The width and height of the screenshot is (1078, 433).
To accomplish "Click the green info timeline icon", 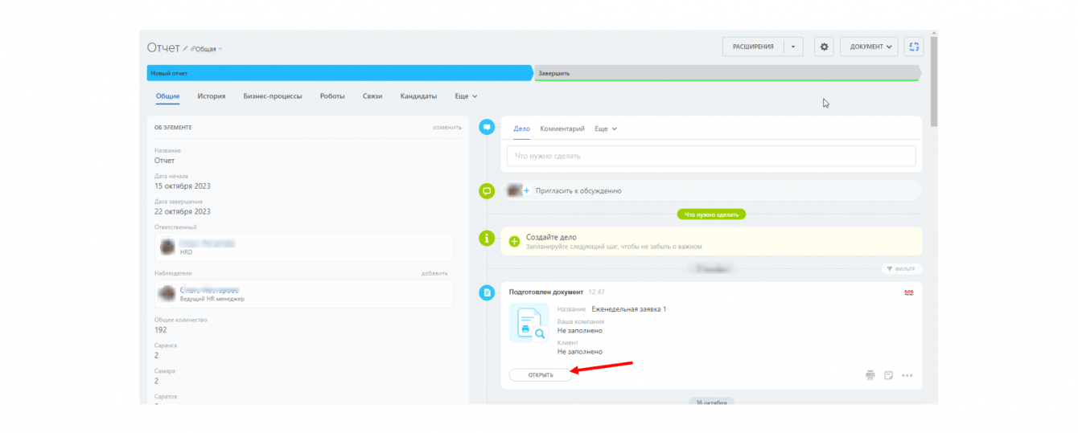I will (486, 239).
